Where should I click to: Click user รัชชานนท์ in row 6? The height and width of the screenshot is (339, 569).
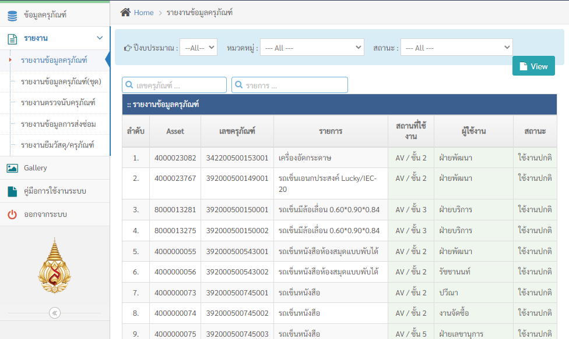[x=455, y=272]
